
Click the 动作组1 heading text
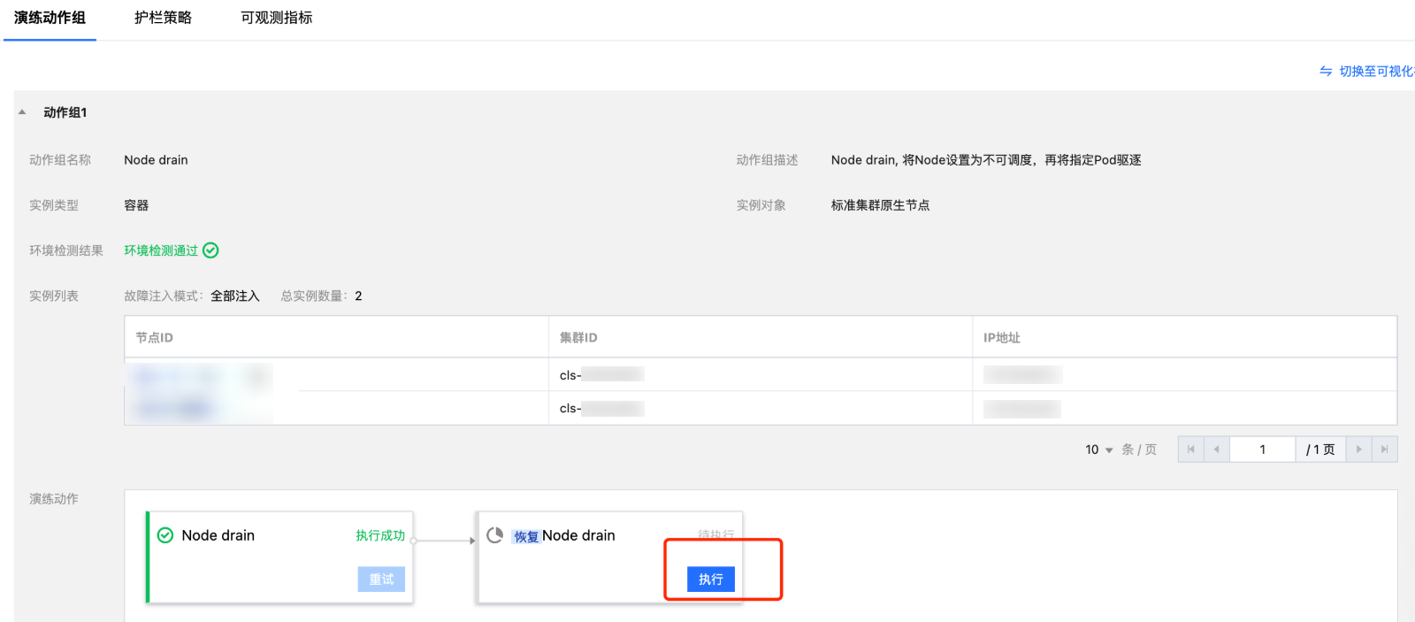[x=65, y=112]
